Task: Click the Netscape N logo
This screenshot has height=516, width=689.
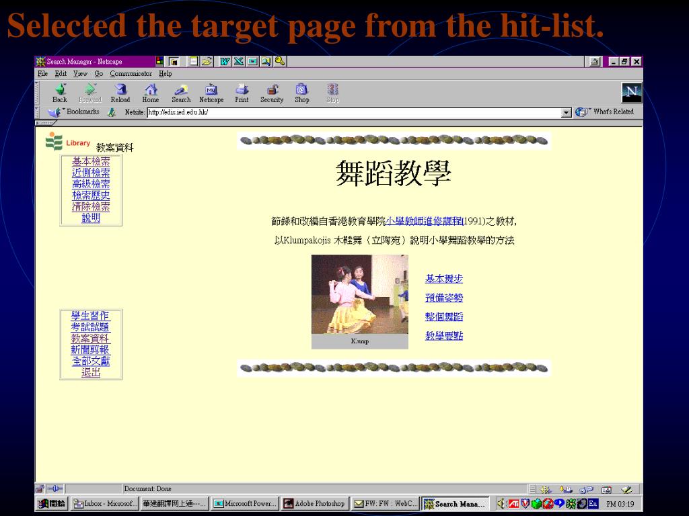Action: pyautogui.click(x=631, y=93)
